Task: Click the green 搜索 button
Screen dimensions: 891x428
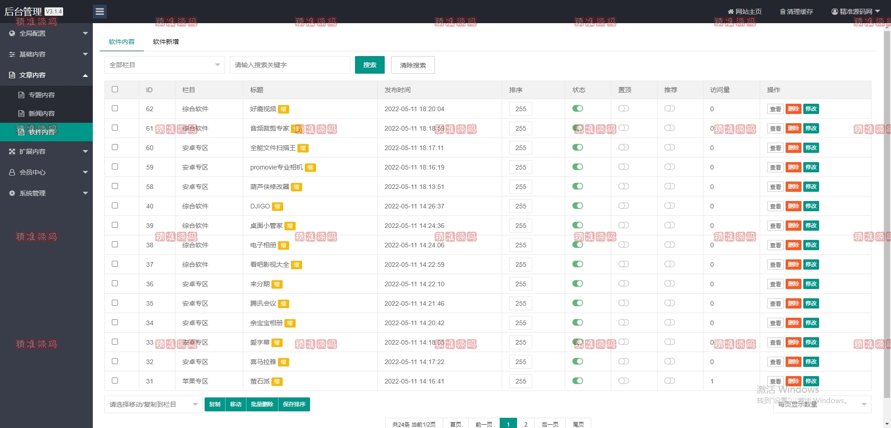Action: [x=370, y=65]
